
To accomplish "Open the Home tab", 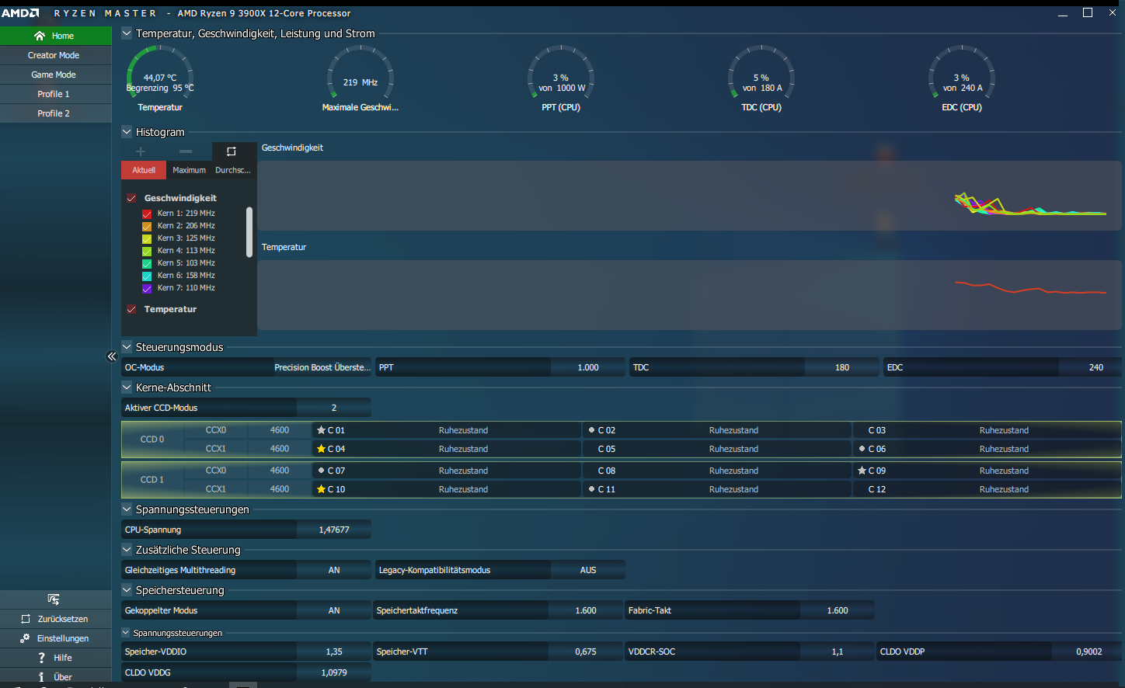I will [56, 36].
